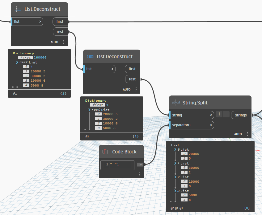The image size is (262, 215).
Task: Select the '30000 2' item in first preview
Action: 38,76
